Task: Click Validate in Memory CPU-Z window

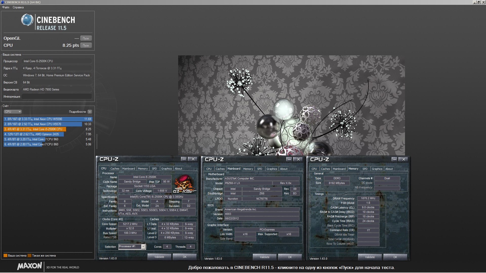Action: (x=370, y=257)
